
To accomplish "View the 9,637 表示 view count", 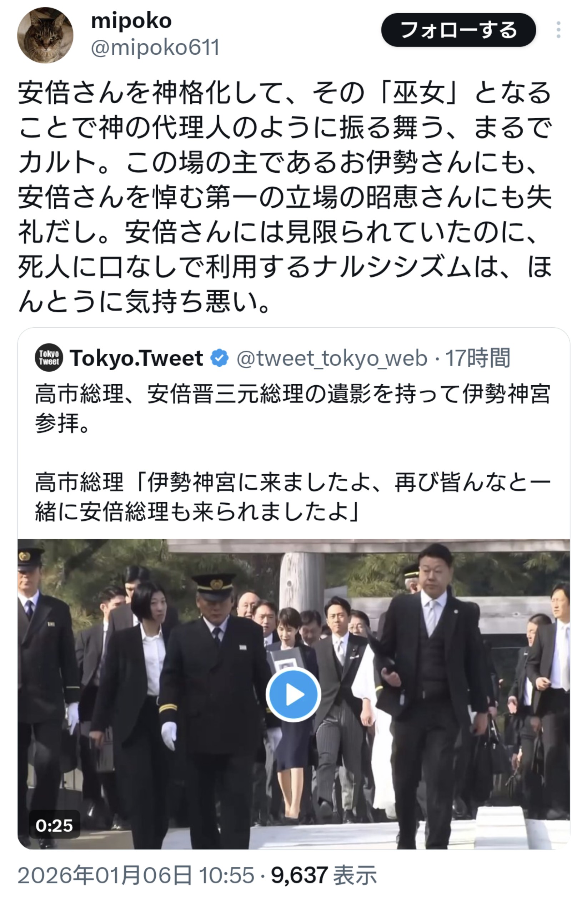I will 324,875.
